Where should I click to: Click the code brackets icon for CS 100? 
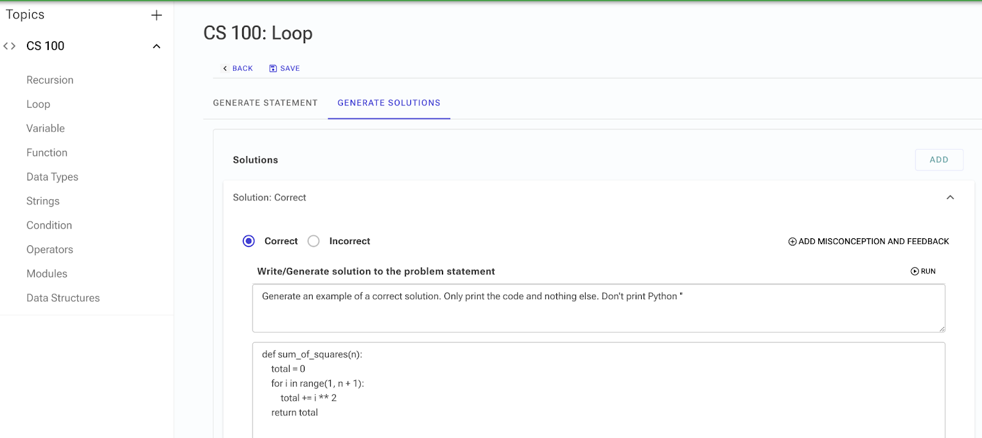point(10,46)
